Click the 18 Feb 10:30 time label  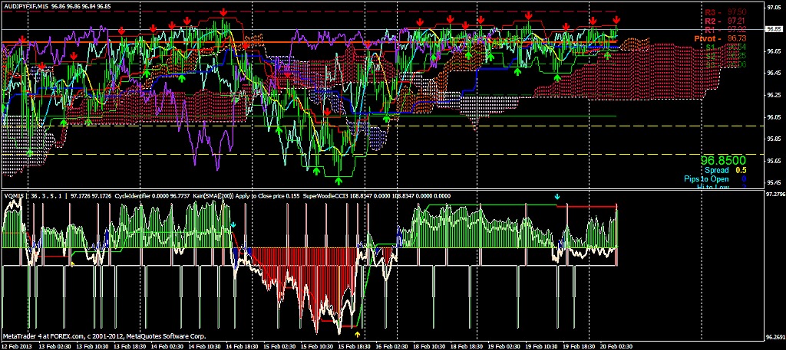428,346
